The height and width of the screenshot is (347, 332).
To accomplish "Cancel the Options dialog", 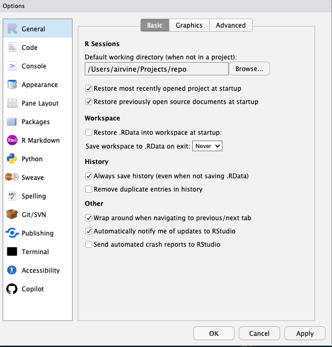I will (259, 333).
